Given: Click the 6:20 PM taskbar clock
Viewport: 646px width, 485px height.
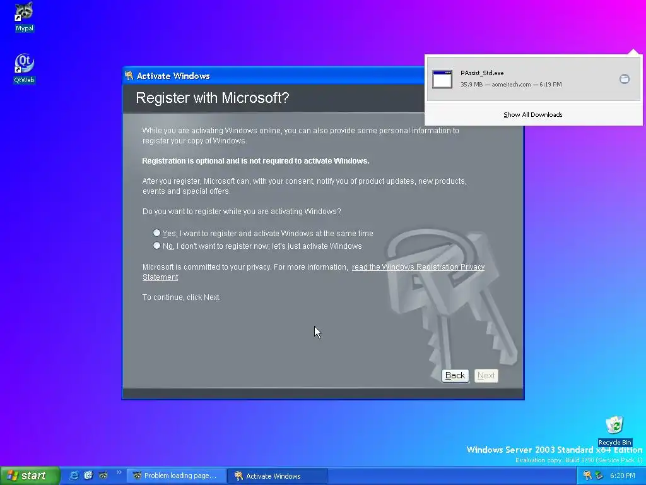Looking at the screenshot, I should pyautogui.click(x=622, y=476).
